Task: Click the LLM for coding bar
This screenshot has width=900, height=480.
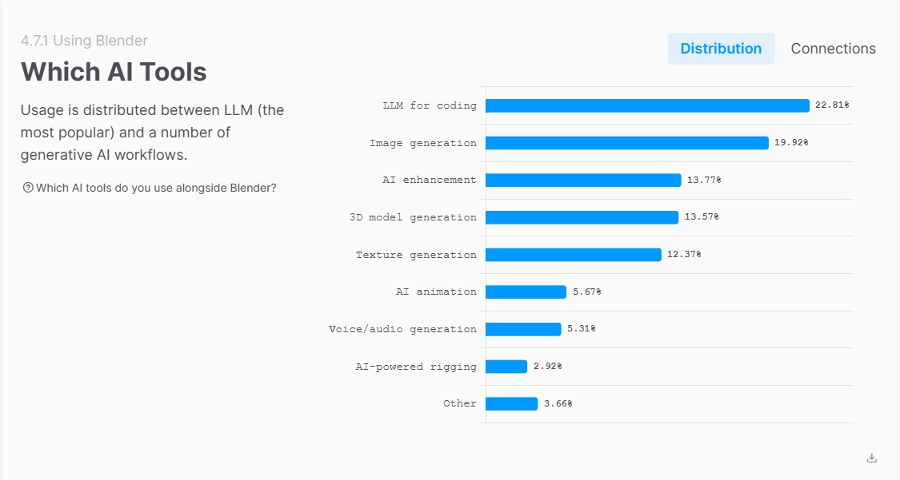Action: 647,105
